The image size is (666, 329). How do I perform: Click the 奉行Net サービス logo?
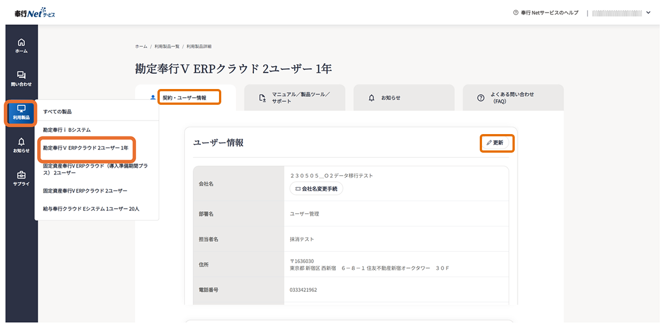(x=35, y=13)
